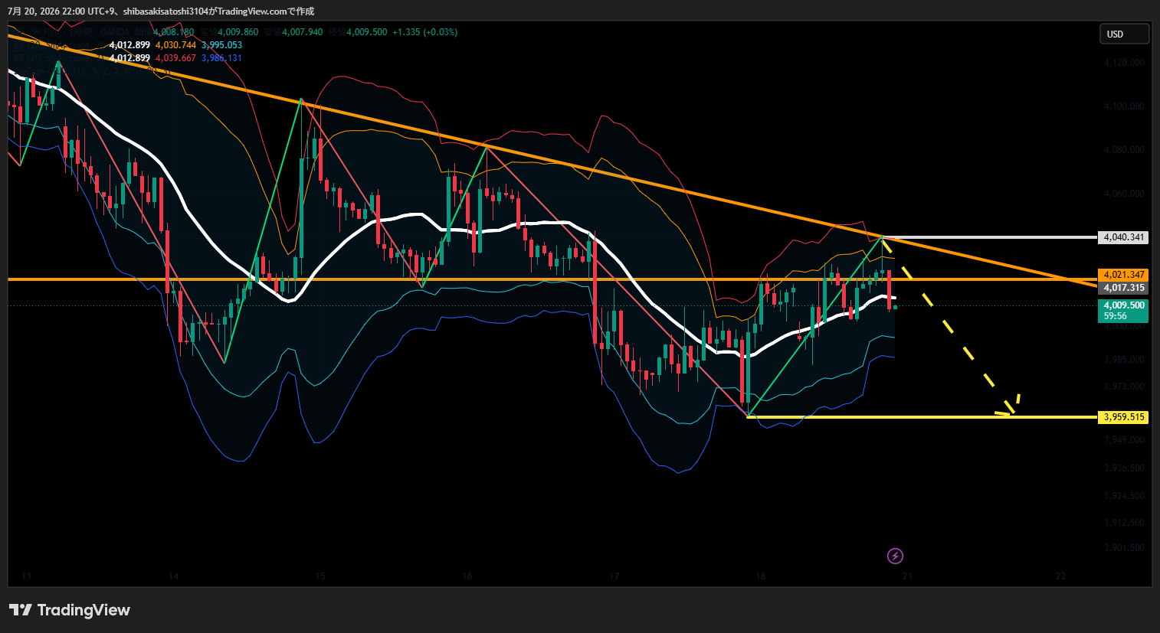Click the green 4,009.500 current price label
The height and width of the screenshot is (633, 1160).
1124,305
